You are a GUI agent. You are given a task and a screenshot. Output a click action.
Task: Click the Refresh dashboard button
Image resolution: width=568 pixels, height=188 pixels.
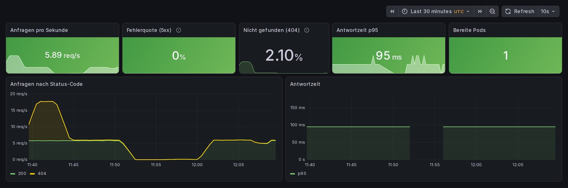point(520,11)
